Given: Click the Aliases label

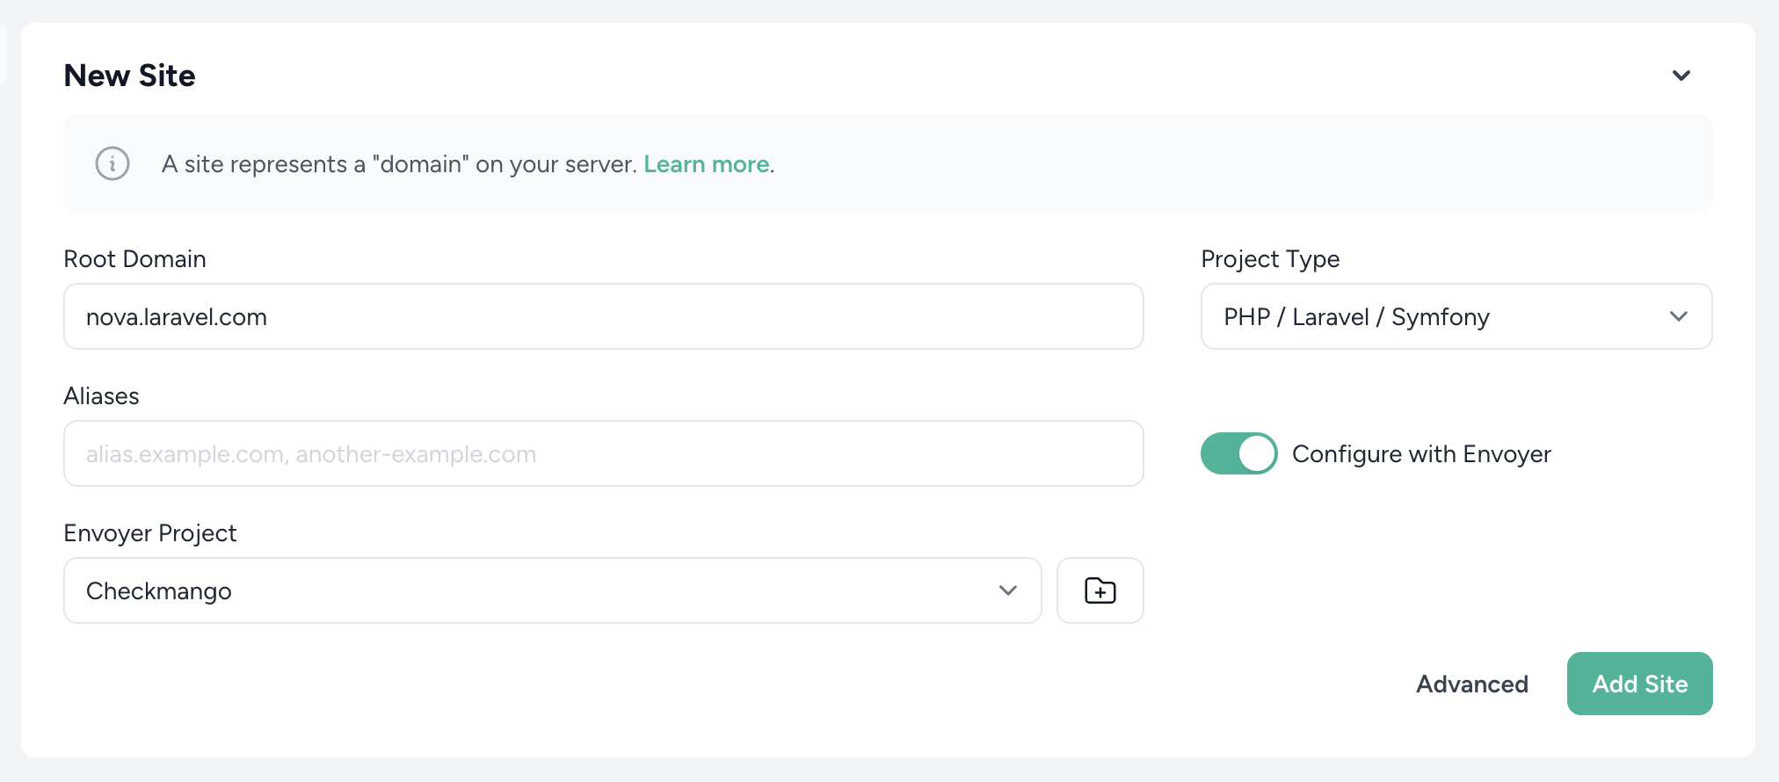Looking at the screenshot, I should [101, 395].
